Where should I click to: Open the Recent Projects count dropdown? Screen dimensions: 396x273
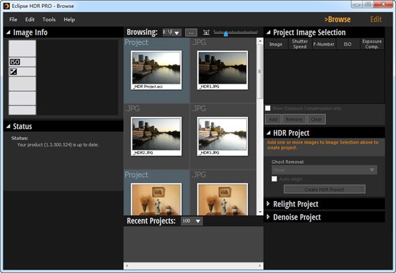(191, 221)
